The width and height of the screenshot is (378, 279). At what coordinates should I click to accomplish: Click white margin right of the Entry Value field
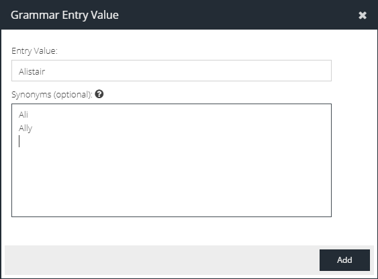(353, 71)
